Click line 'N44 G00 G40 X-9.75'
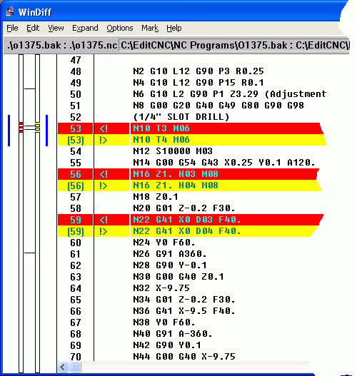Image resolution: width=357 pixels, height=376 pixels. pos(184,357)
